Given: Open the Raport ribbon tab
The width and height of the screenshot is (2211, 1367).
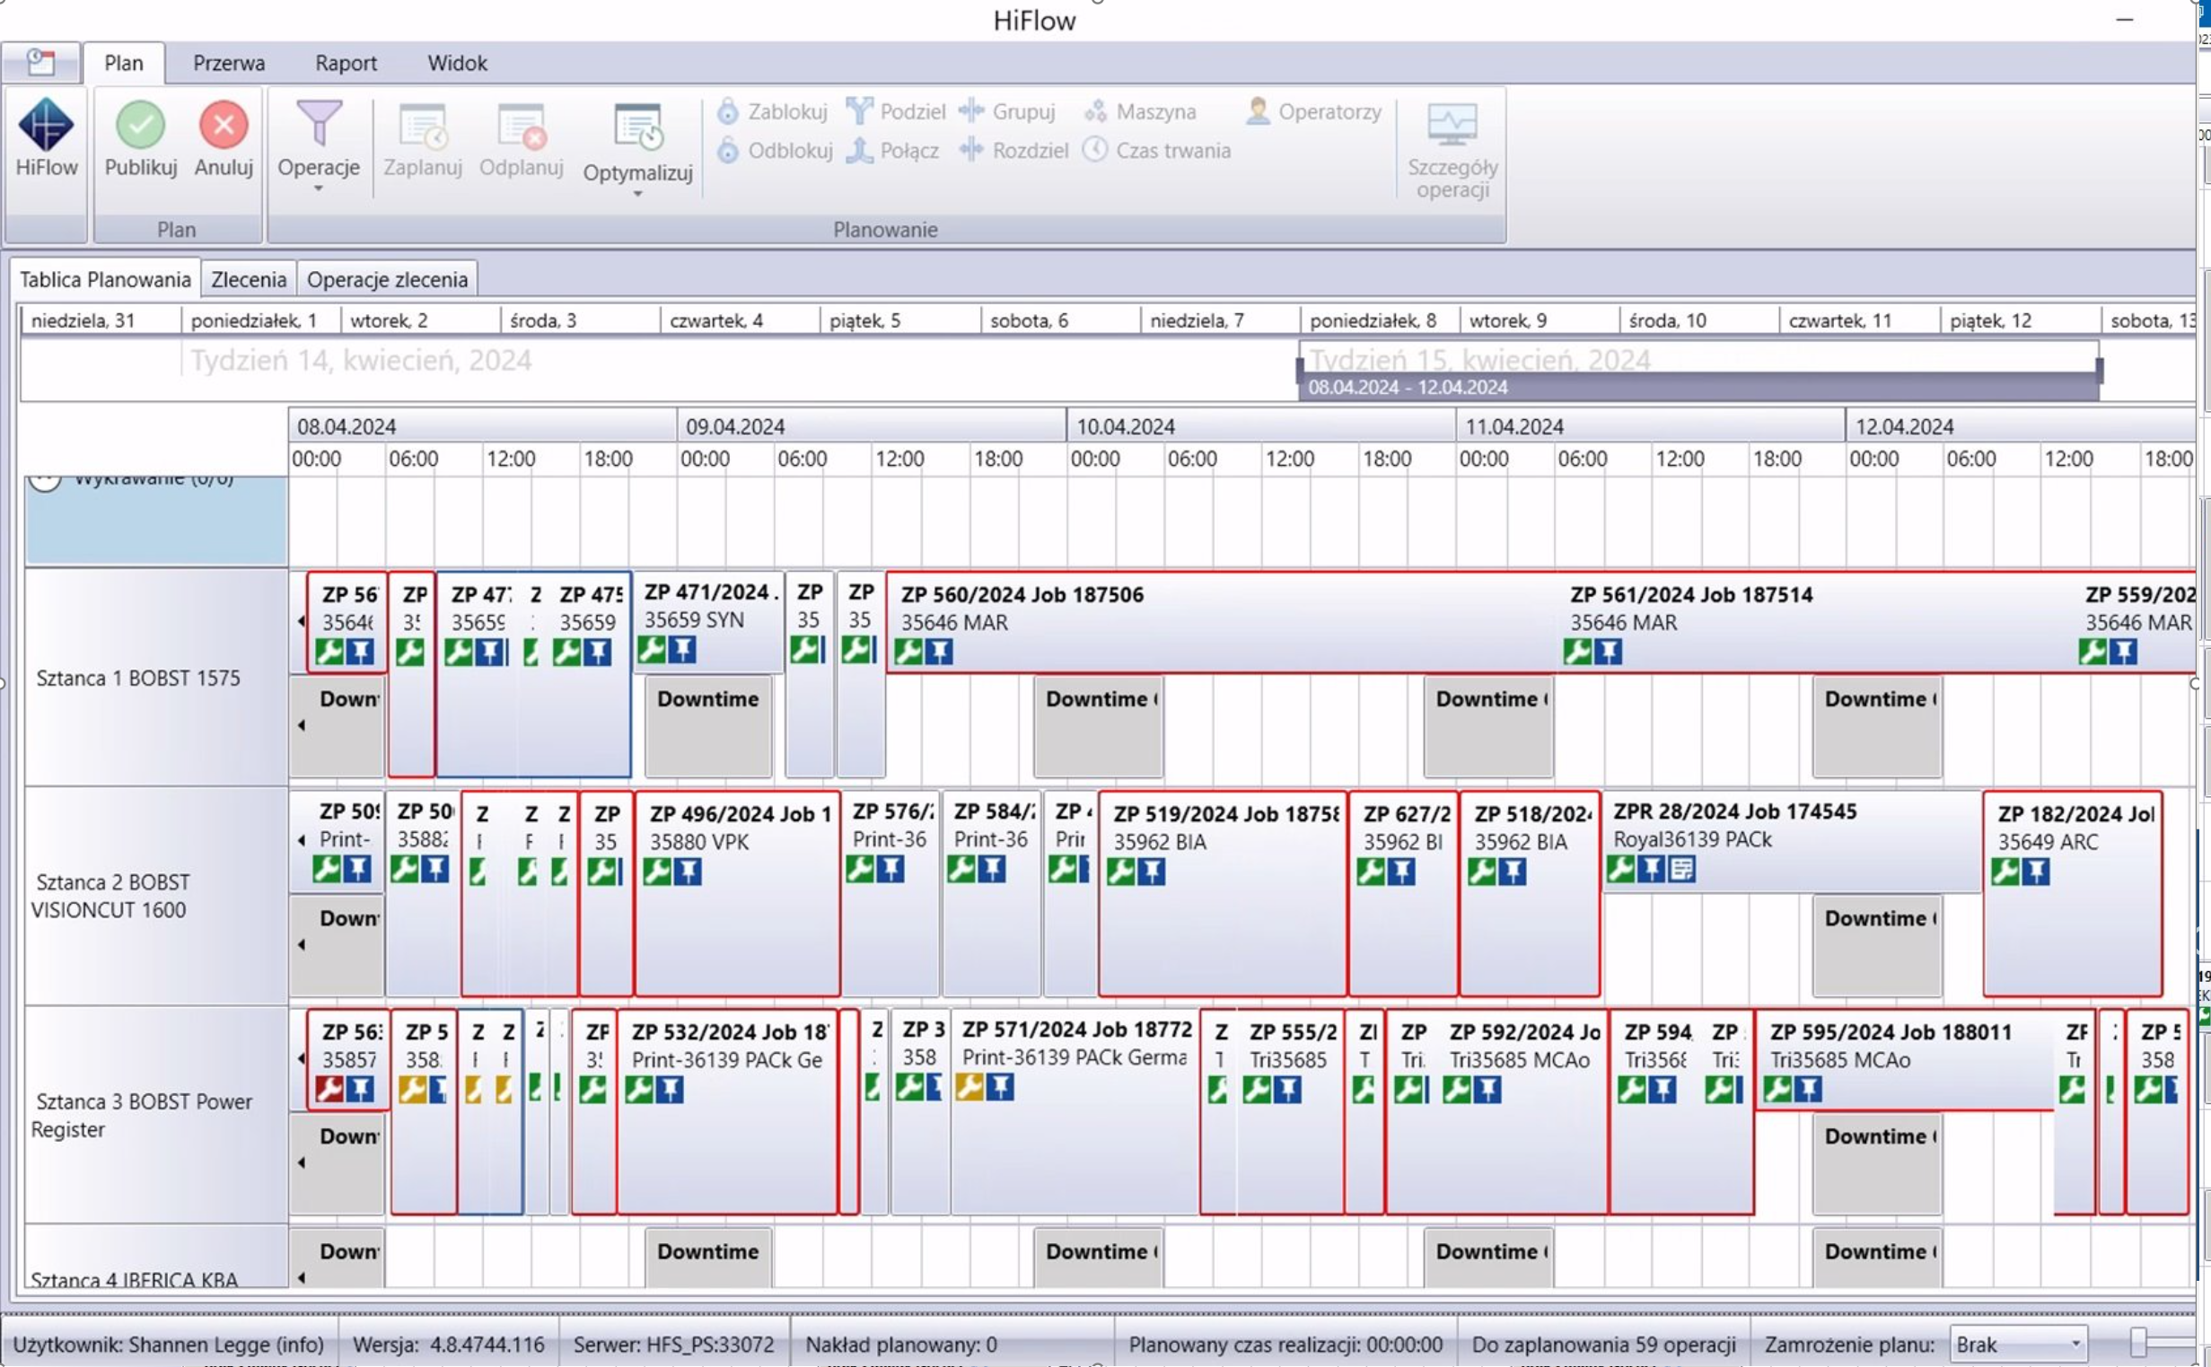Looking at the screenshot, I should point(347,63).
